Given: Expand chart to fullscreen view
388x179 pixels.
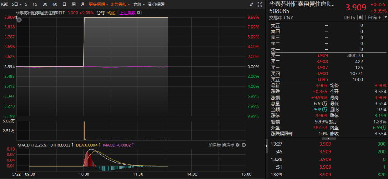Looking at the screenshot, I should (x=260, y=4).
